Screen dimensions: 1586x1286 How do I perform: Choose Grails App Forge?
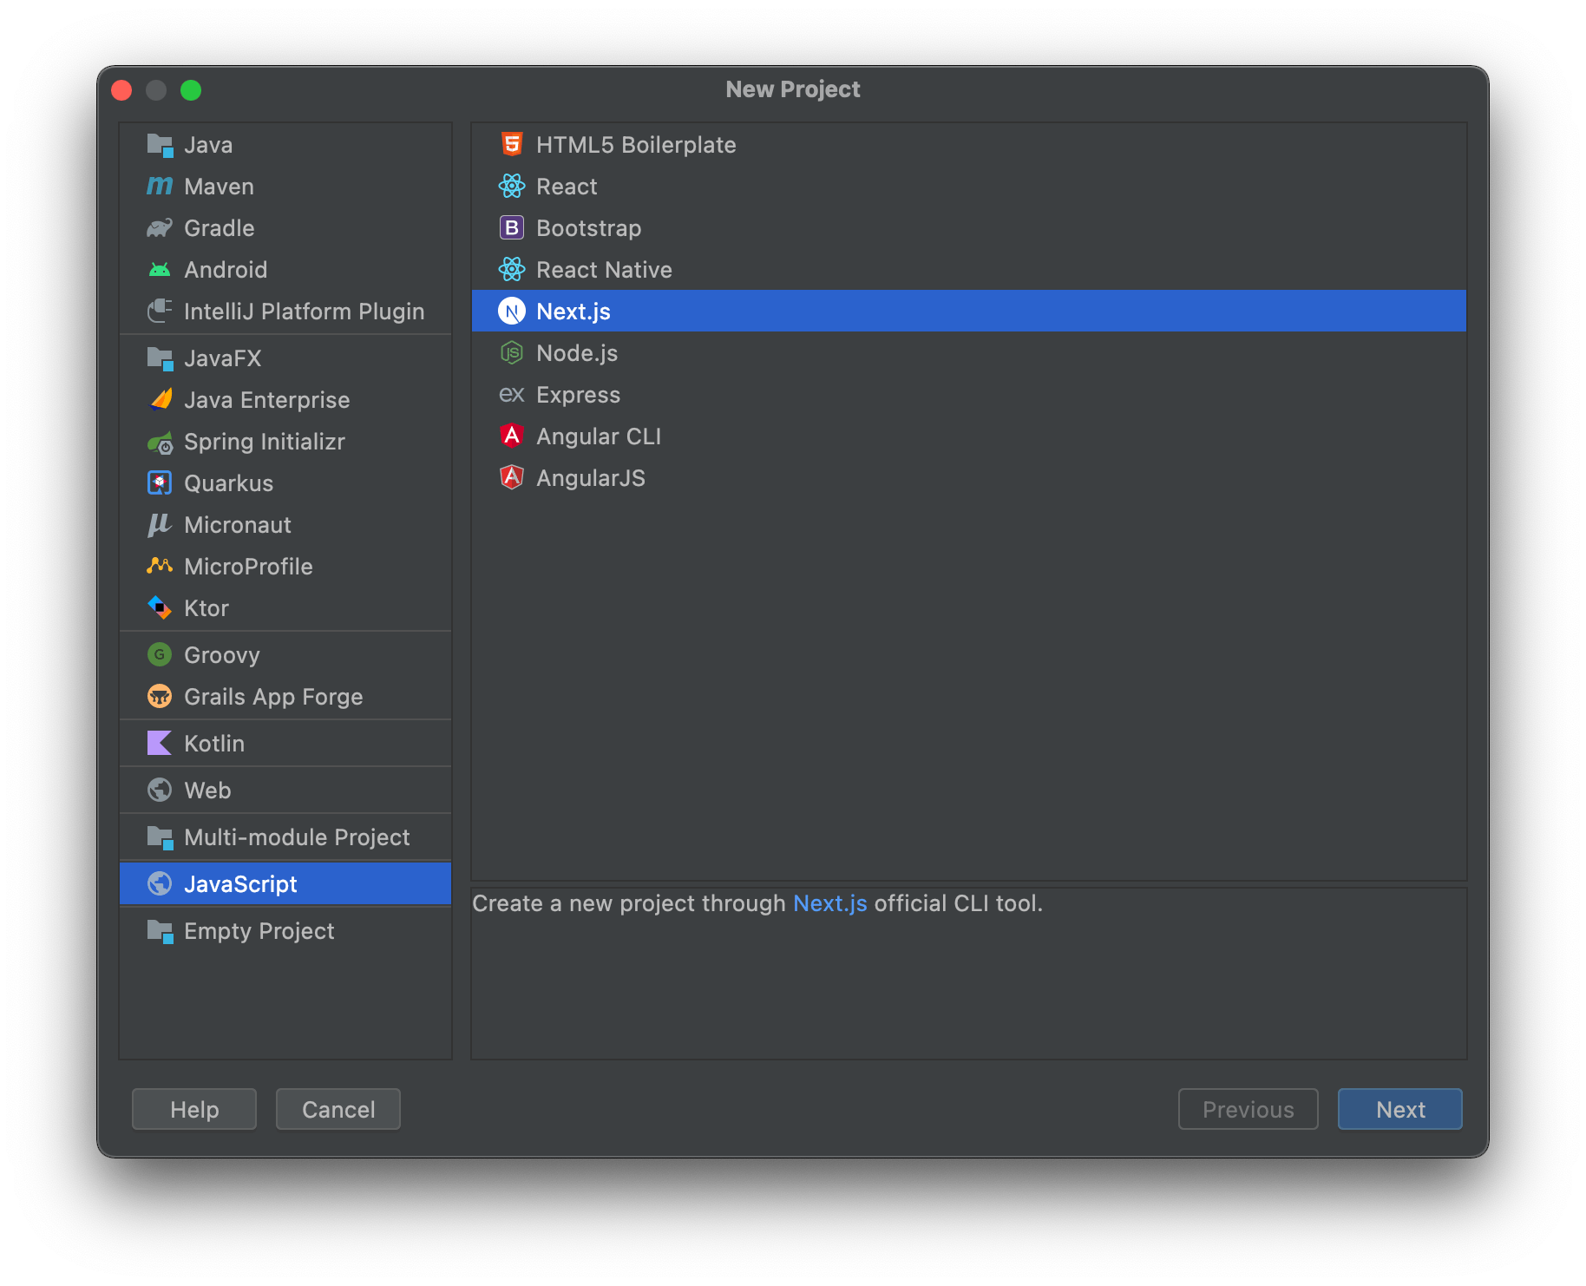[273, 696]
